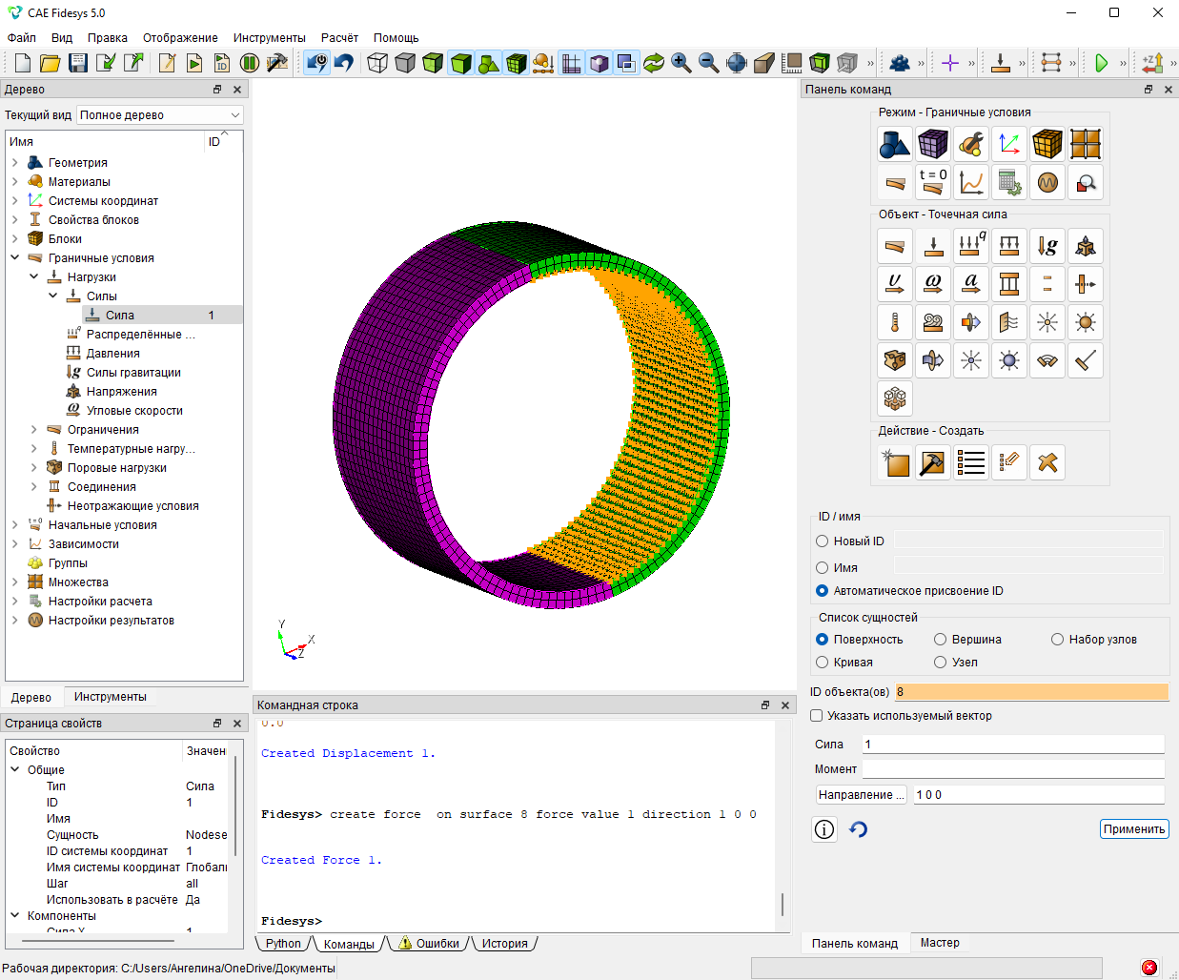Select the 'Вершина' radio button
This screenshot has width=1179, height=980.
tap(941, 640)
